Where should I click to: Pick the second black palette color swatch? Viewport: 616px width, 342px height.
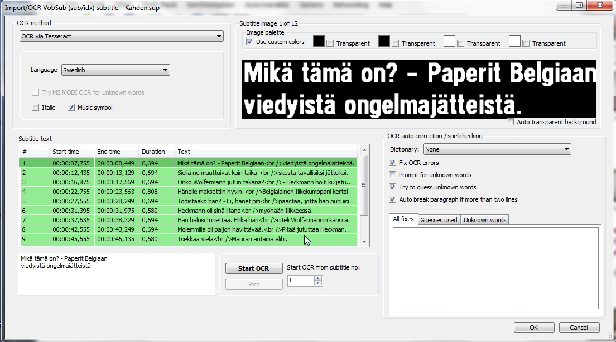(384, 41)
